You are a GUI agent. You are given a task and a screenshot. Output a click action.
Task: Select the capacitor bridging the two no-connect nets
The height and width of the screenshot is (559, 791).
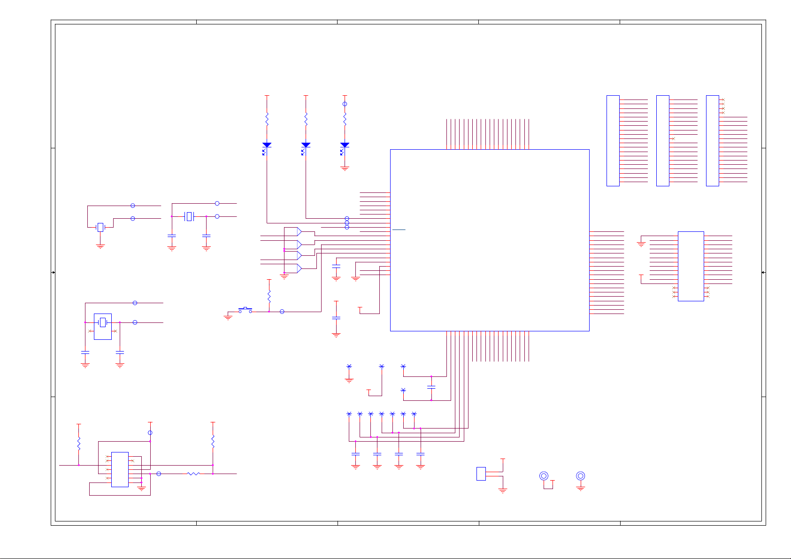click(x=431, y=387)
